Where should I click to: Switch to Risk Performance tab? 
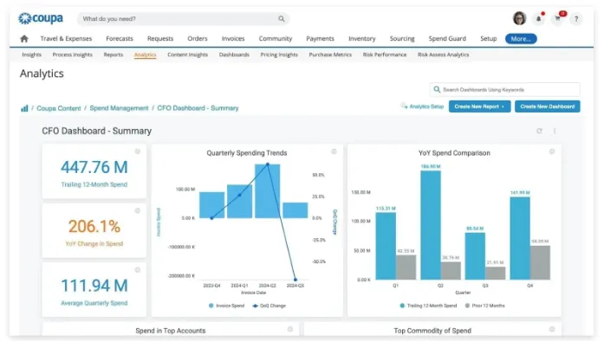[385, 55]
